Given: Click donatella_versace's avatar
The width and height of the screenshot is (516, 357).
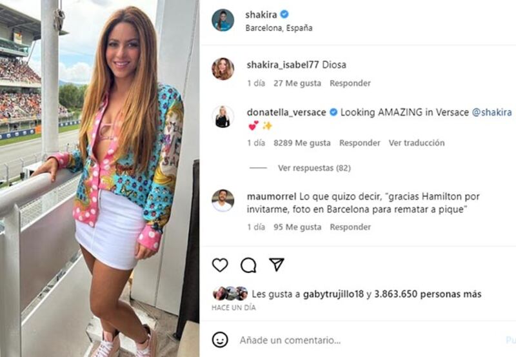Looking at the screenshot, I should [x=223, y=117].
